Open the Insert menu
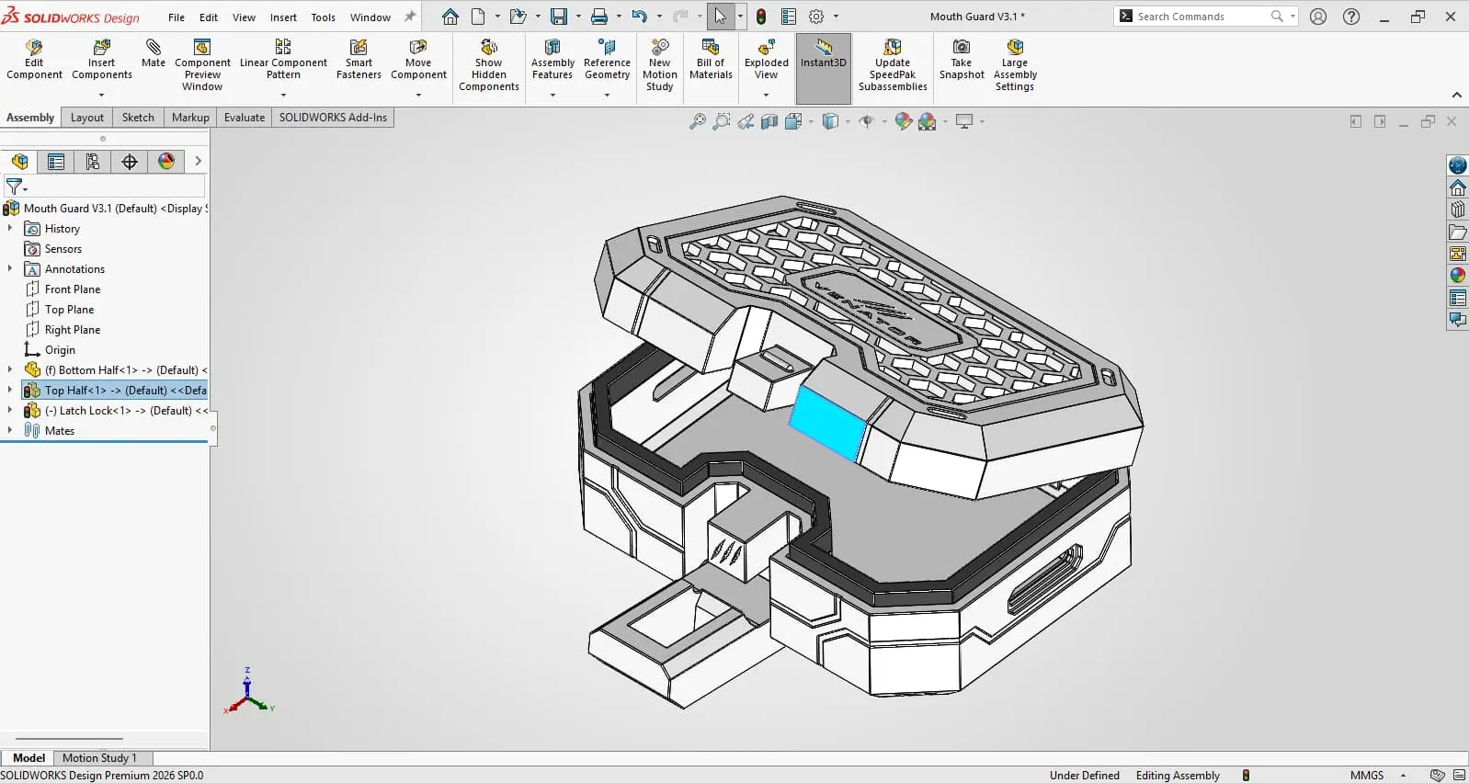The width and height of the screenshot is (1469, 783). click(283, 17)
